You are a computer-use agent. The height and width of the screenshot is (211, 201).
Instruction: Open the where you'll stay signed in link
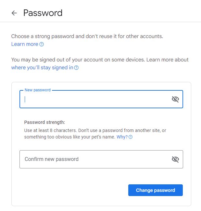coord(42,68)
